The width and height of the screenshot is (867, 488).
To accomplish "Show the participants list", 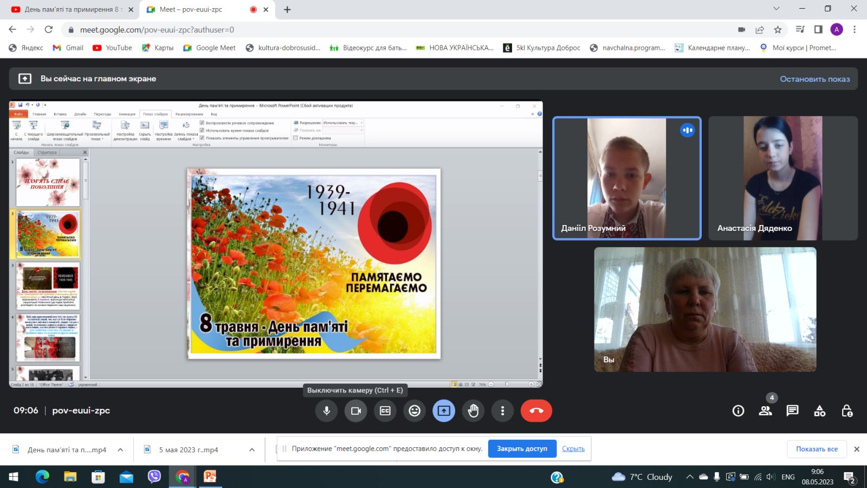I will [765, 411].
